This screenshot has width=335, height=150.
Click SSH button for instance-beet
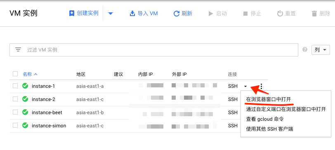233,112
